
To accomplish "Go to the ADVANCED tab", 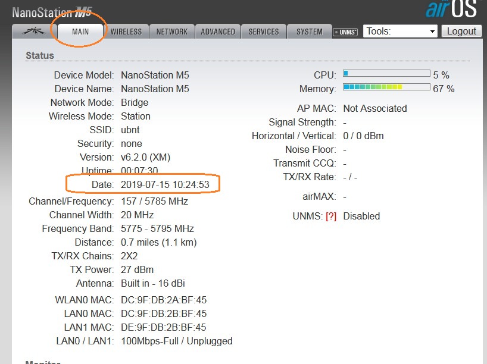I will [218, 32].
